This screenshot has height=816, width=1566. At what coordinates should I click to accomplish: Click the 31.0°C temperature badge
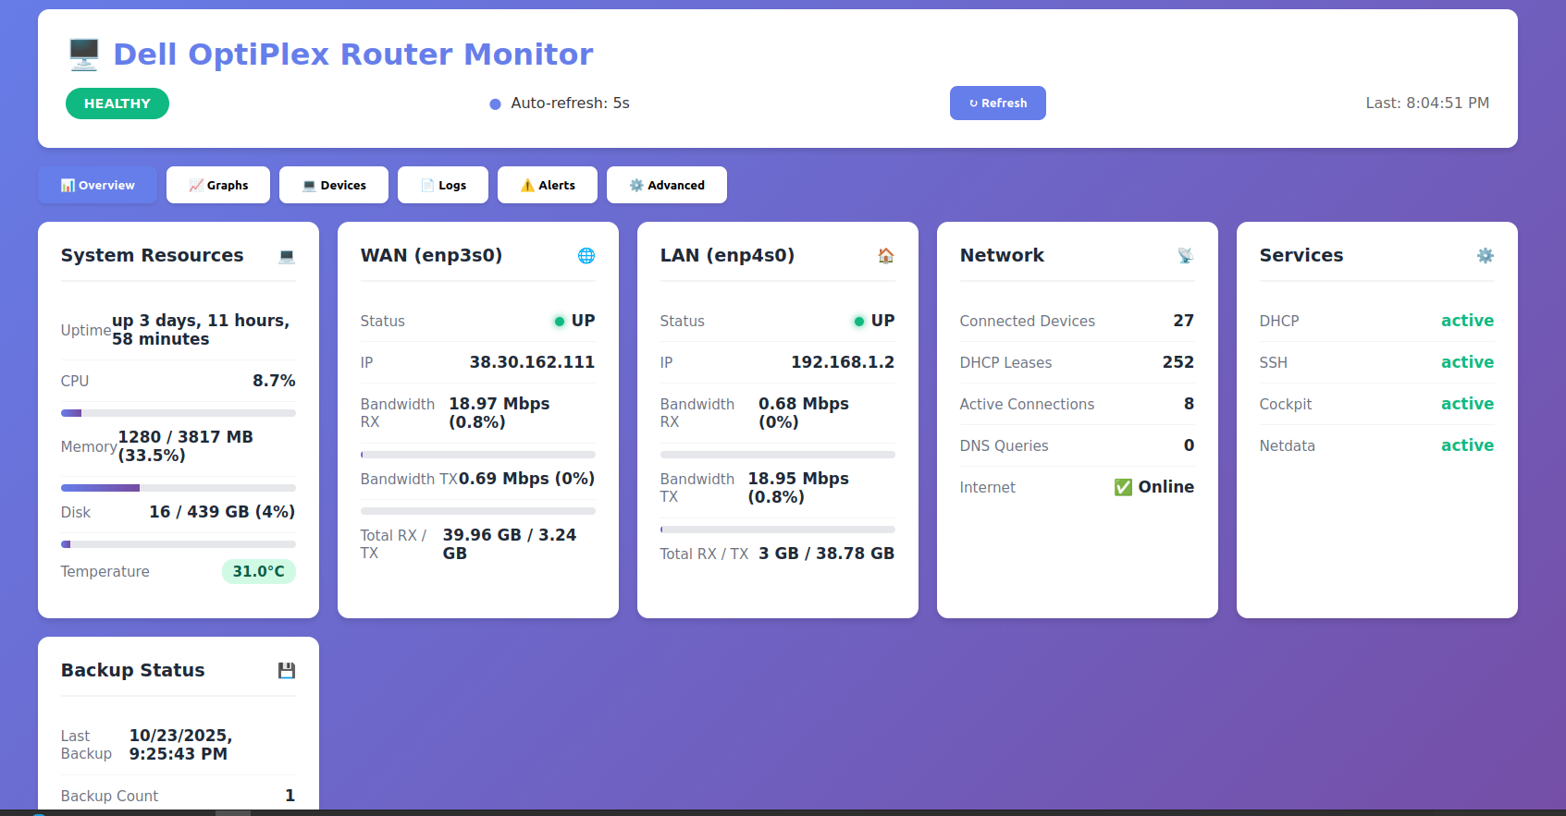(259, 571)
